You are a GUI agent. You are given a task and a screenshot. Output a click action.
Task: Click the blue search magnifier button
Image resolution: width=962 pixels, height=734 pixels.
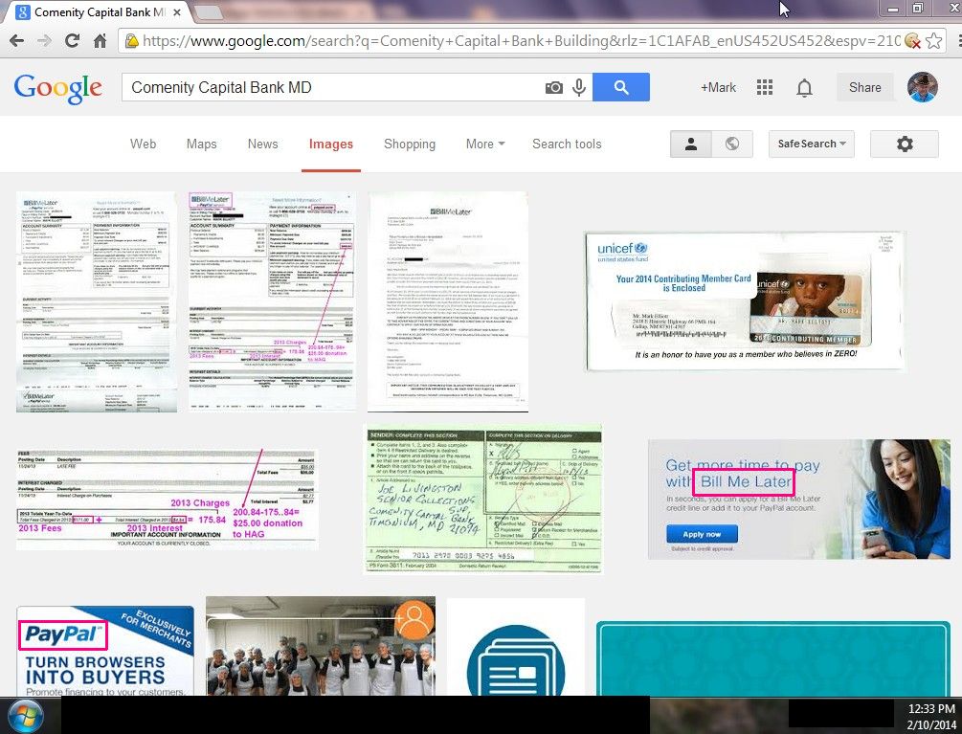tap(621, 87)
